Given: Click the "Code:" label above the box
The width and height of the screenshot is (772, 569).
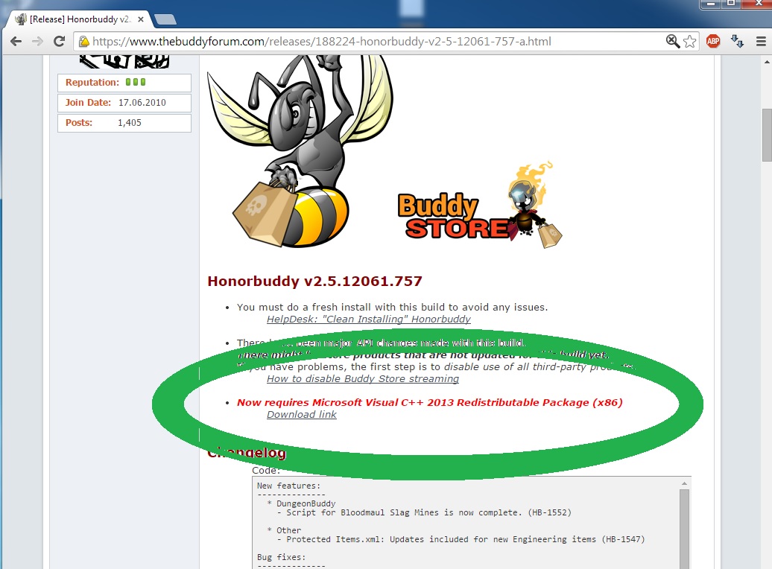Looking at the screenshot, I should click(266, 470).
